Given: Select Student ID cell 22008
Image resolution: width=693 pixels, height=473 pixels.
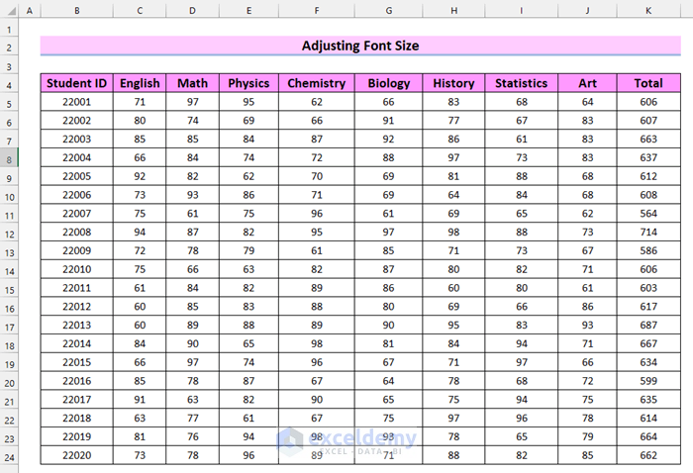Looking at the screenshot, I should [x=77, y=232].
